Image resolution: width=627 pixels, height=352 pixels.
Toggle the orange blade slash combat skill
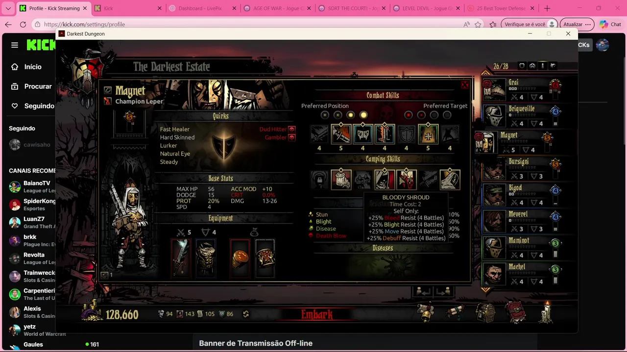coord(341,134)
